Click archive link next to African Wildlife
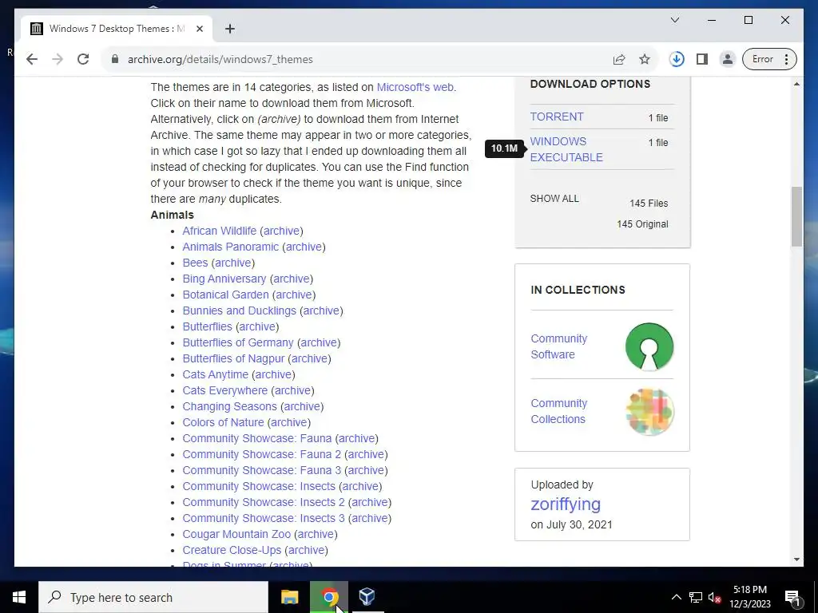Screen dimensions: 818x613 tap(282, 231)
